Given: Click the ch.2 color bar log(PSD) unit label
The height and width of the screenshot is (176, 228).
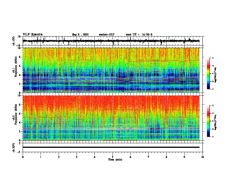Looking at the screenshot, I should [x=216, y=122].
